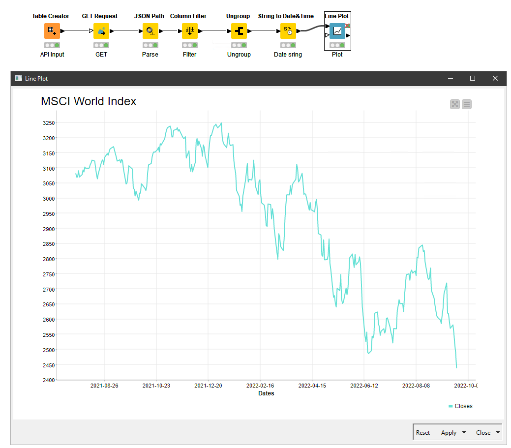Click the Column Filter status traffic light
Screen dimensions: 511x448
190,45
